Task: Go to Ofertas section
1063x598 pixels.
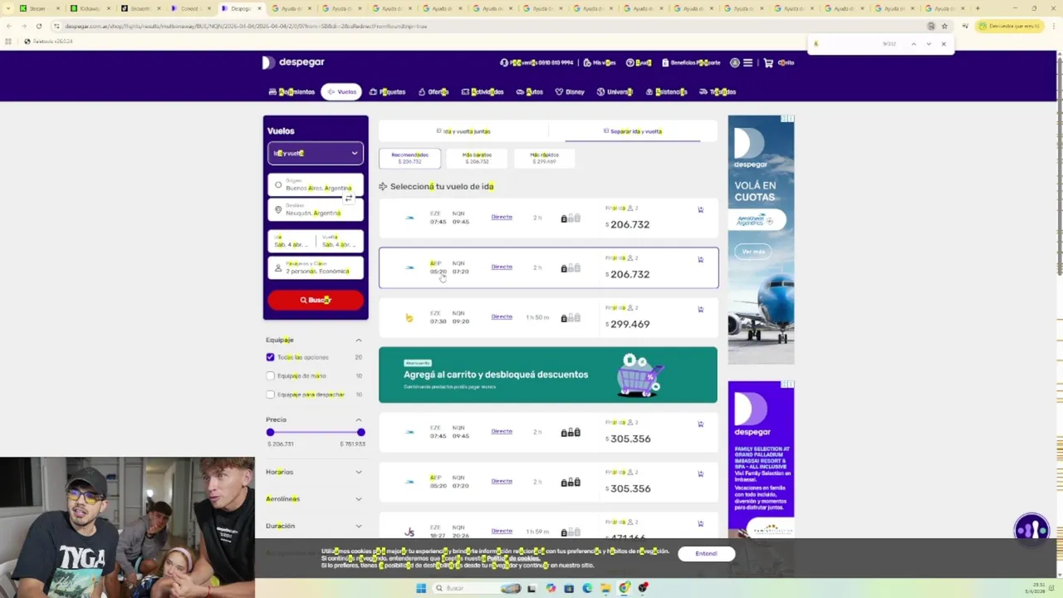Action: pyautogui.click(x=434, y=92)
